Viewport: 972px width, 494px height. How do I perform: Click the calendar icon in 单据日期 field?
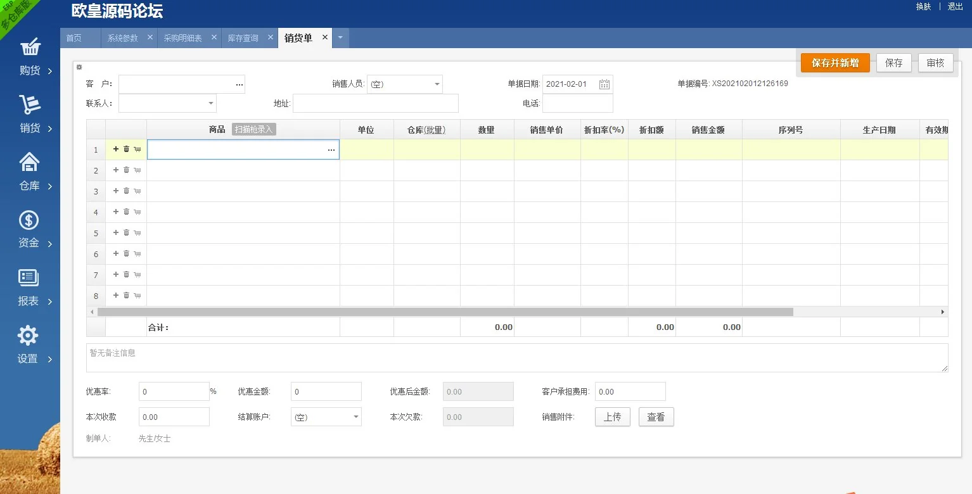604,84
